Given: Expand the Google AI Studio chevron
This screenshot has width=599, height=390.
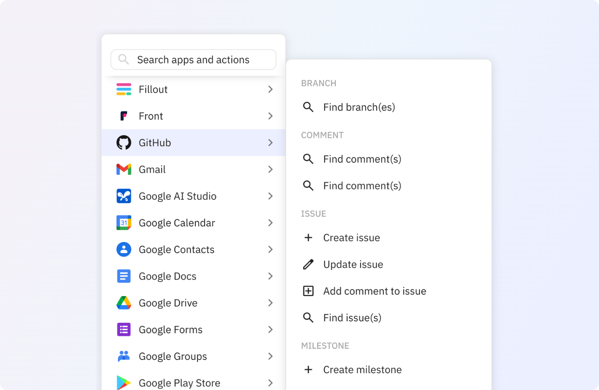Looking at the screenshot, I should pos(270,196).
